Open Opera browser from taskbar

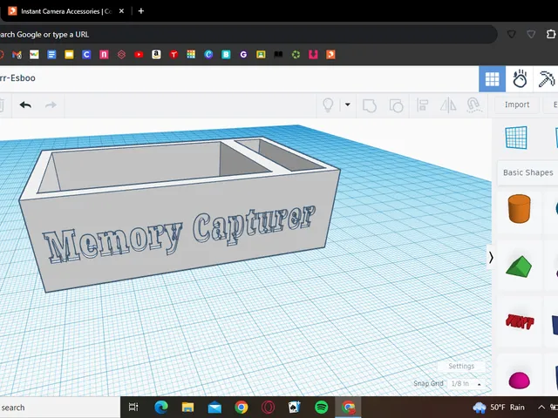coord(268,407)
